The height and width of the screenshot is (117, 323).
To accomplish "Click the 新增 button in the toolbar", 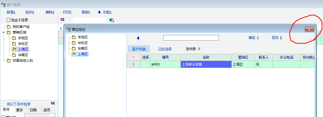I will pyautogui.click(x=11, y=12).
